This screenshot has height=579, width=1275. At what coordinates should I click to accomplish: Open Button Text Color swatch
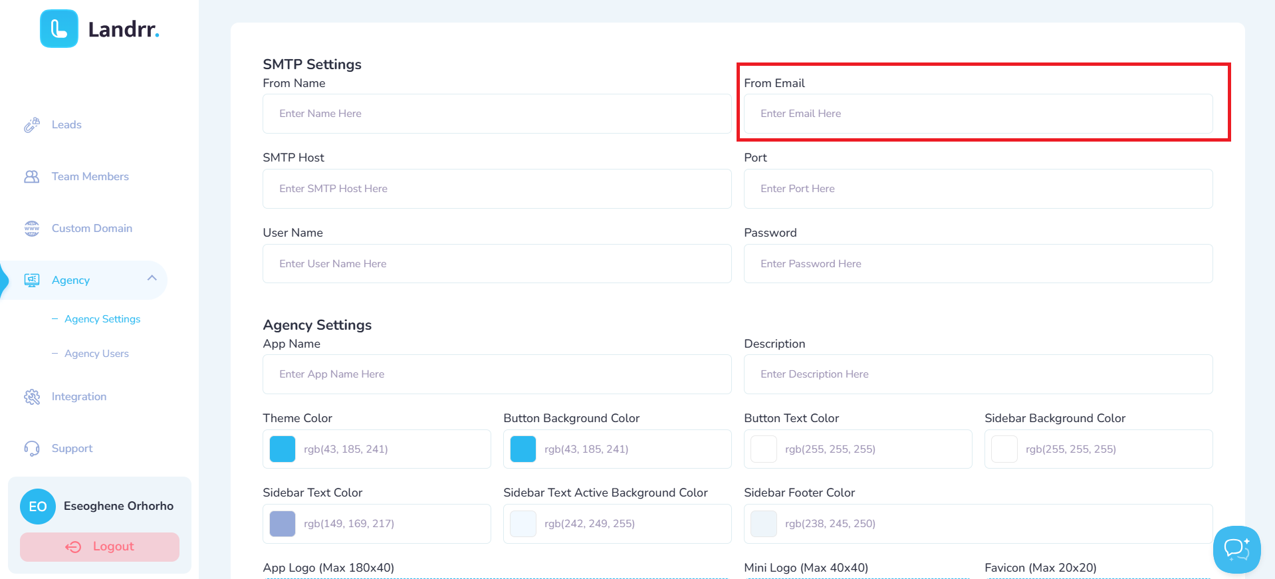(x=764, y=449)
